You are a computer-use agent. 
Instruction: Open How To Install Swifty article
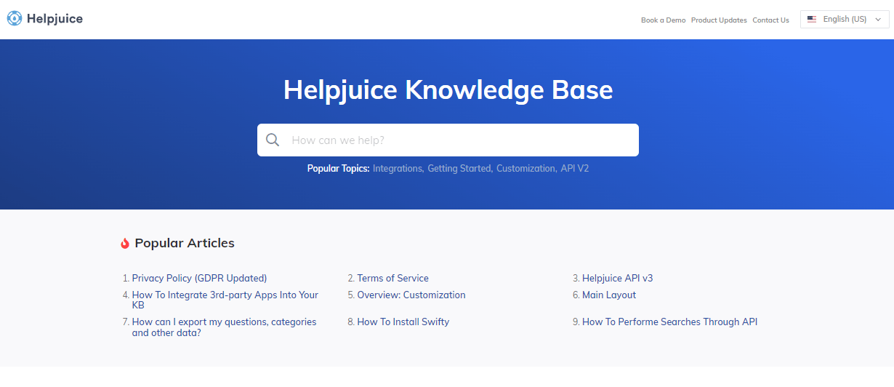tap(403, 322)
